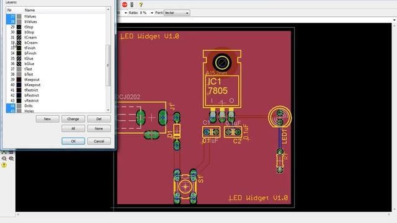397x223 pixels.
Task: Select the tFinish layer name
Action: pyautogui.click(x=30, y=48)
